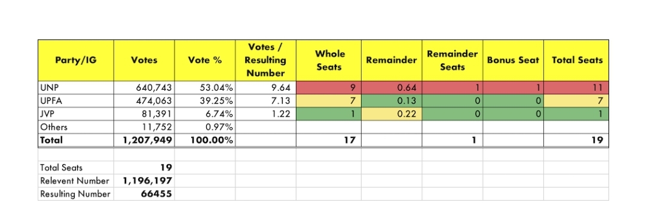Select Relevent Number value 1,196,197

coord(144,181)
